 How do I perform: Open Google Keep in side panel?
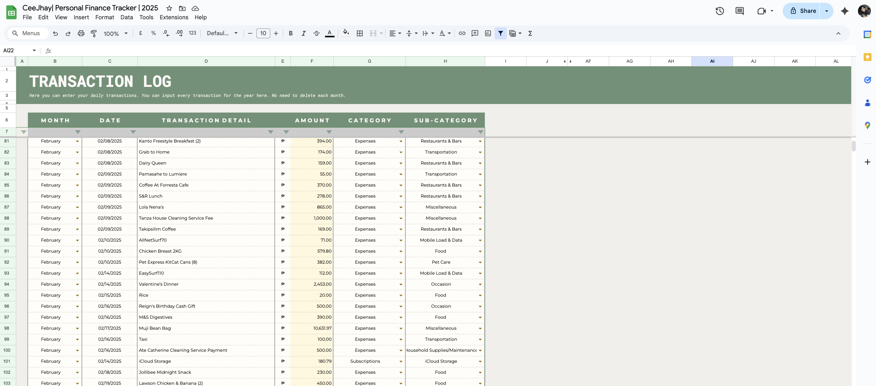coord(867,57)
